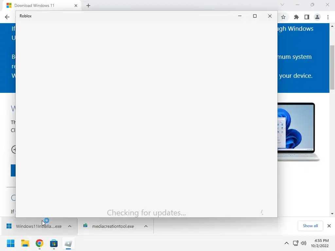Open the Chrome three-dot menu
The width and height of the screenshot is (335, 251).
(328, 17)
